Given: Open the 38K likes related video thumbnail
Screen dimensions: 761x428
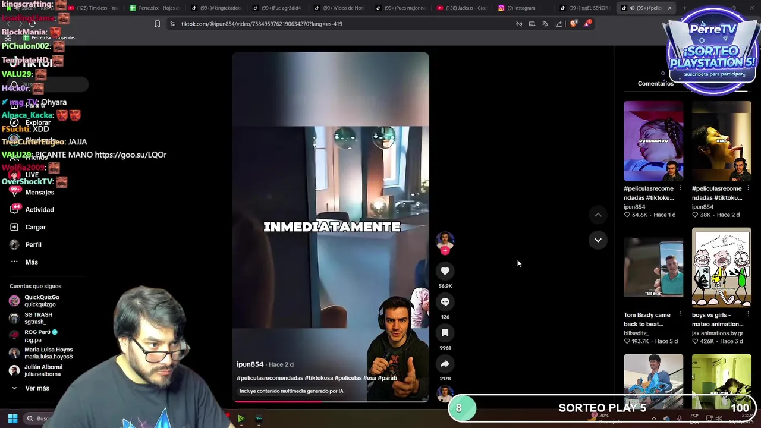Looking at the screenshot, I should click(721, 141).
